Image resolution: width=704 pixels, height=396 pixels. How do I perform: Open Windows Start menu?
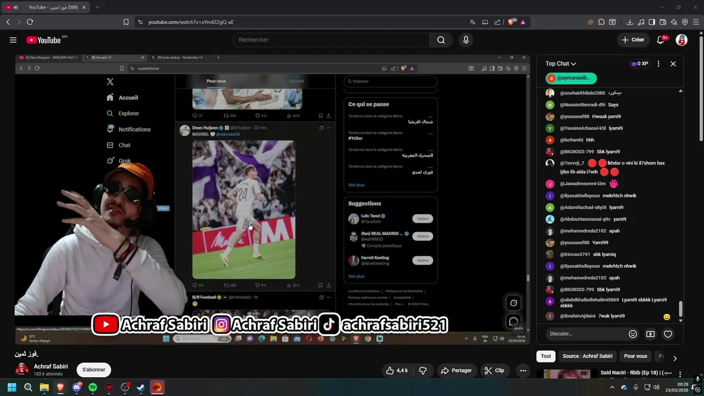(x=12, y=387)
